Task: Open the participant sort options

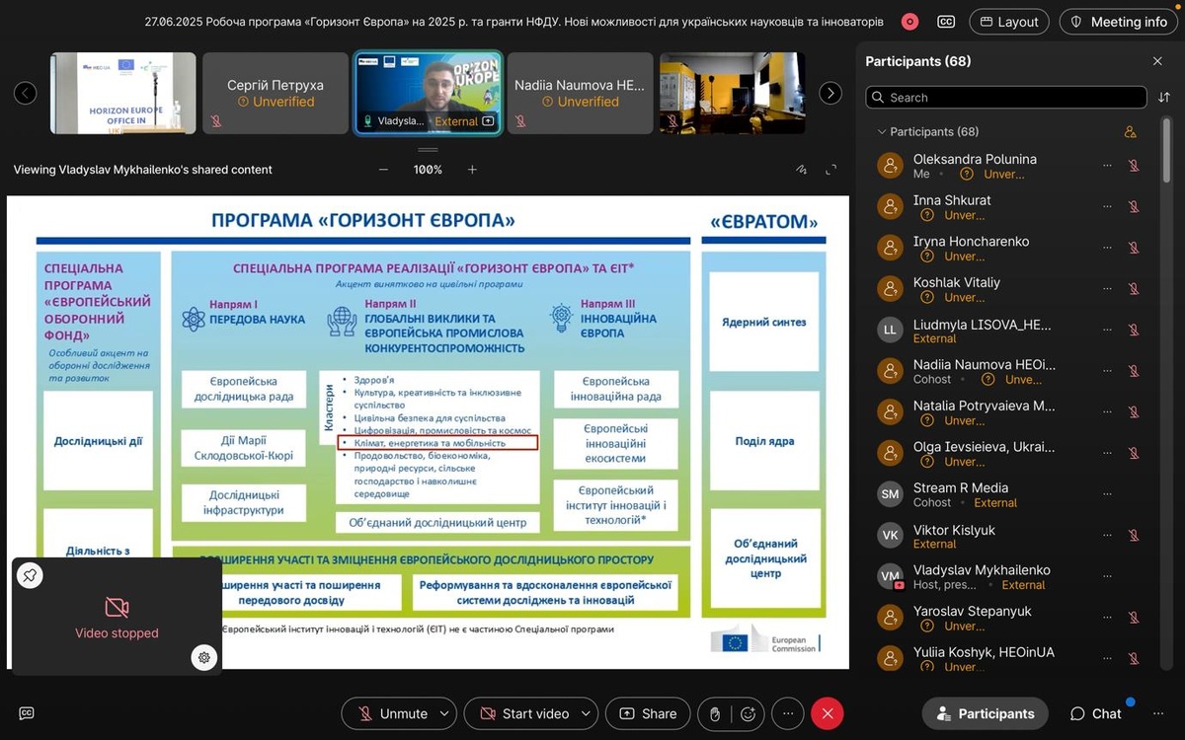Action: (x=1164, y=98)
